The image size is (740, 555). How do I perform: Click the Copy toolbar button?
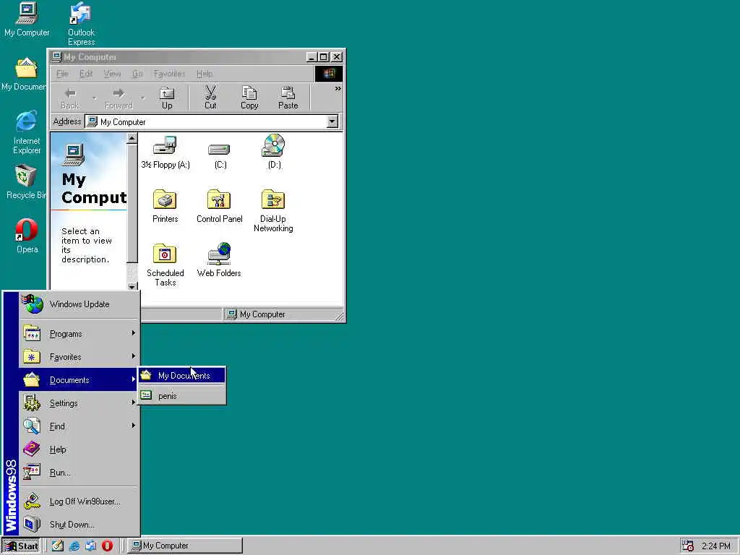(249, 98)
